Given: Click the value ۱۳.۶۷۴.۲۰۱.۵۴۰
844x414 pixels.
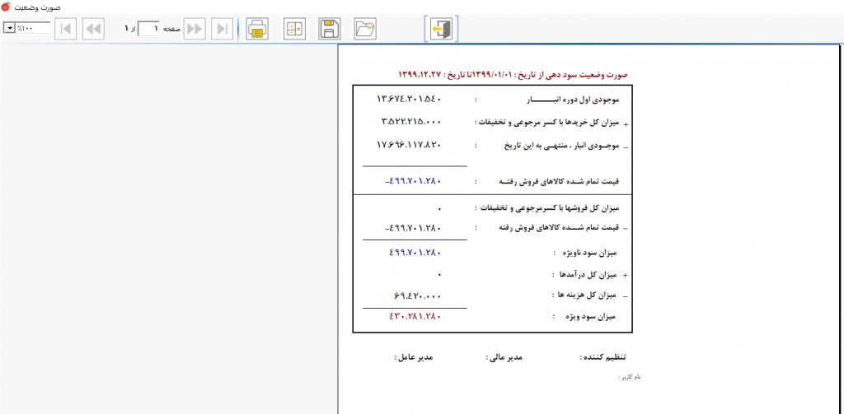Looking at the screenshot, I should pos(409,99).
